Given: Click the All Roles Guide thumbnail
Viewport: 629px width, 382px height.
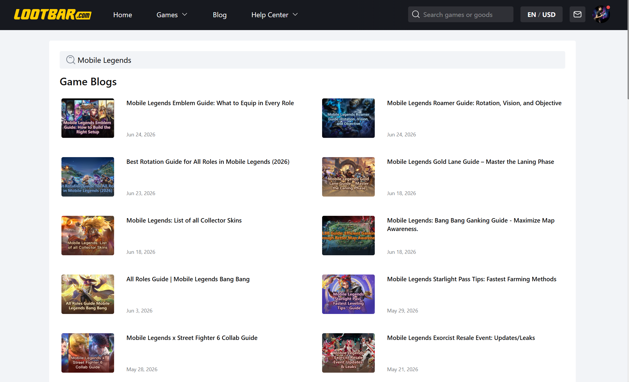Looking at the screenshot, I should tap(88, 294).
